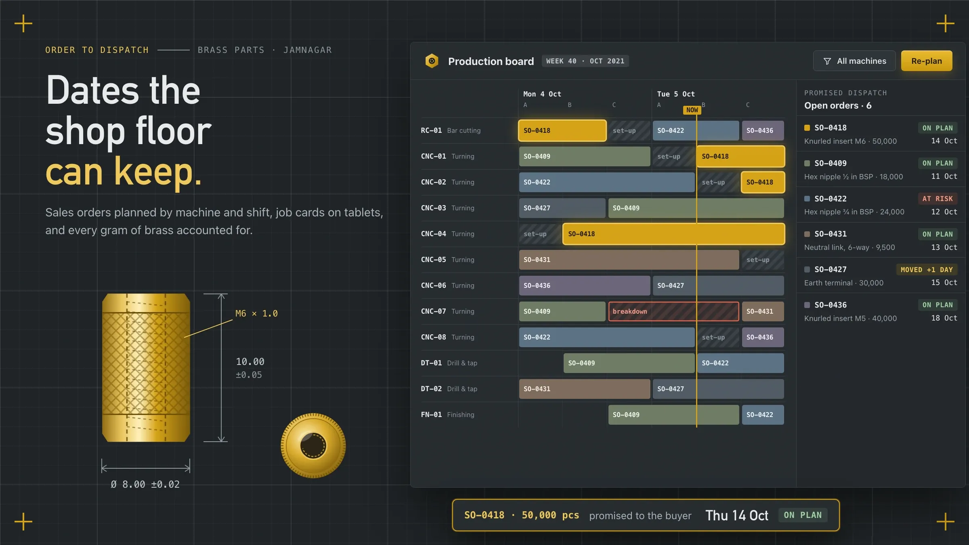Select long SO-0418 bar on CNC-04
The width and height of the screenshot is (969, 545).
674,234
